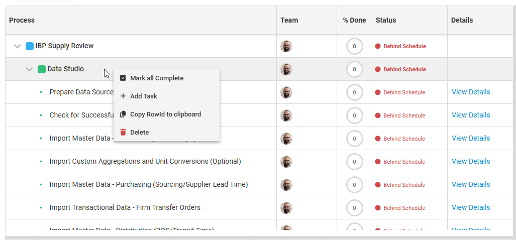Choose Mark all Complete from context menu

[157, 78]
